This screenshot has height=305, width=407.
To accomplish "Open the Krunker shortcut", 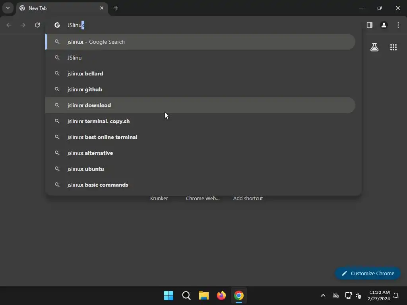I will pos(159,198).
